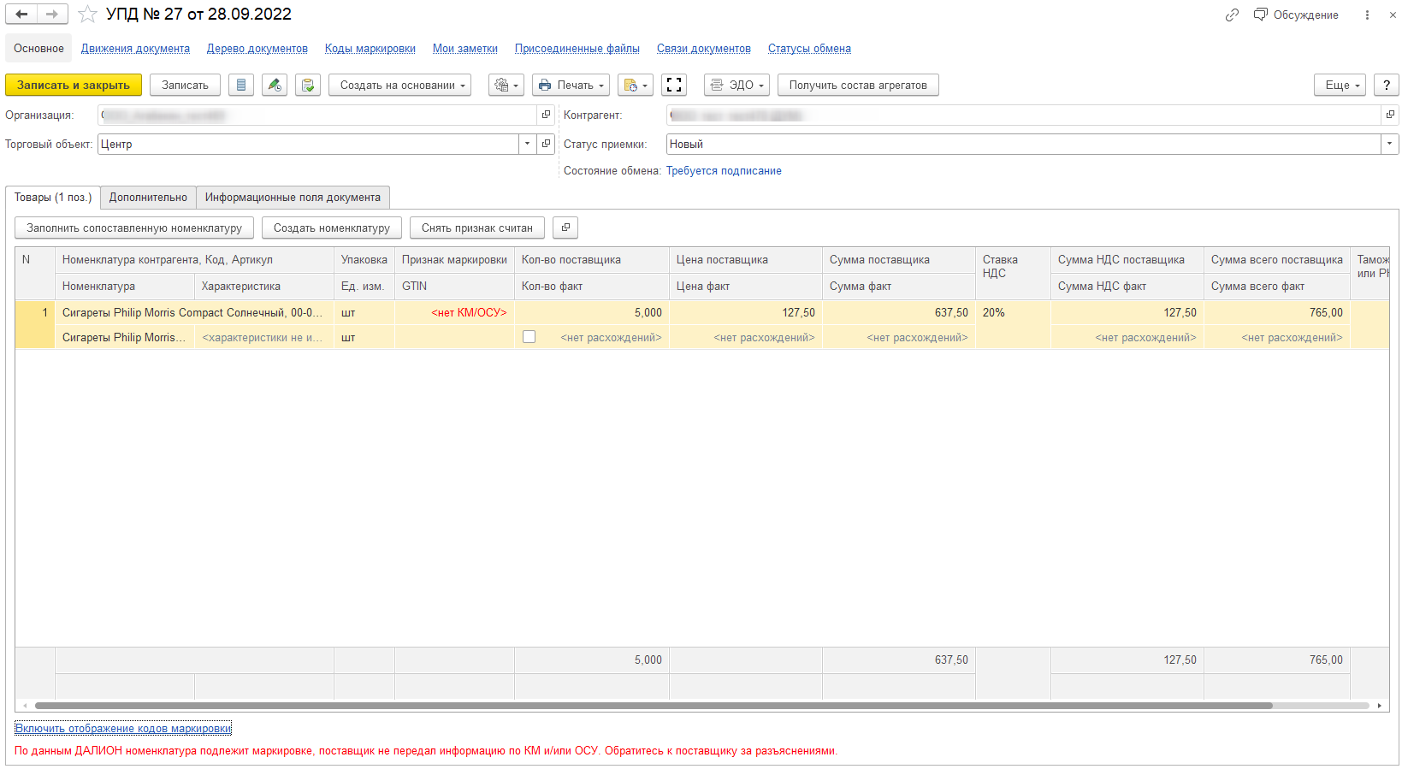Viewport: 1402px width, 769px height.
Task: Click the Торговый объект input field
Action: (308, 145)
